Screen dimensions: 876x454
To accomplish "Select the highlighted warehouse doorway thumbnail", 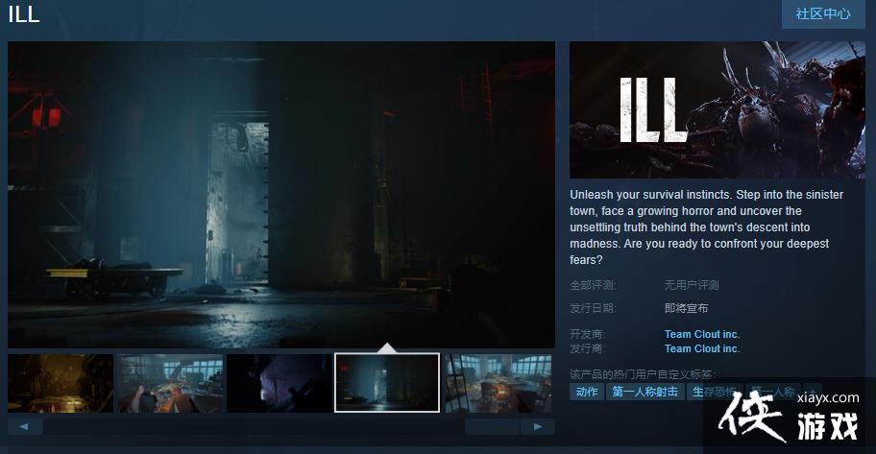I will (x=387, y=383).
